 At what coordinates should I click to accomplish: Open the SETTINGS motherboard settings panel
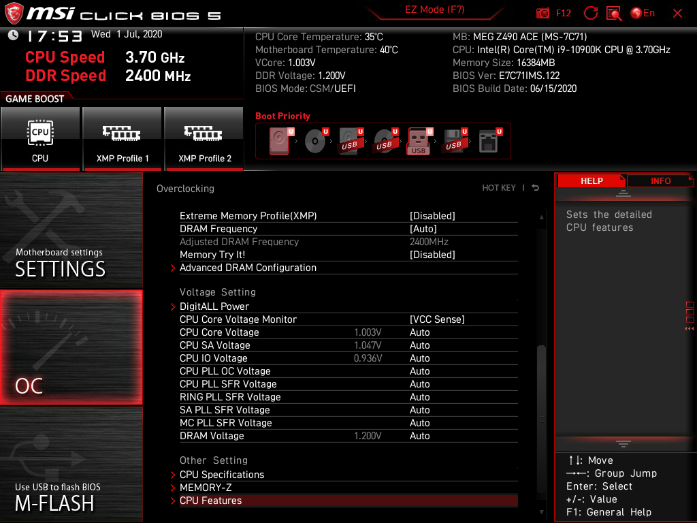coord(71,230)
